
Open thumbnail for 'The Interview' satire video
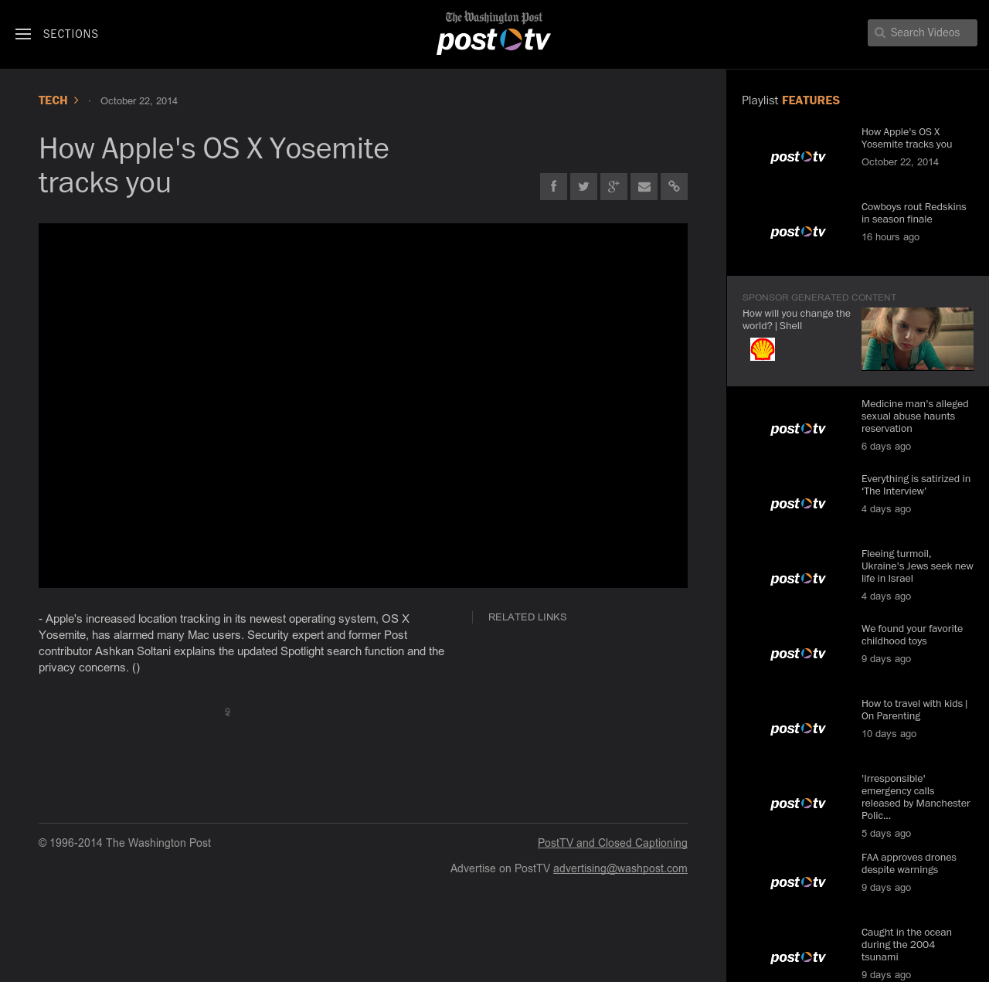tap(798, 505)
